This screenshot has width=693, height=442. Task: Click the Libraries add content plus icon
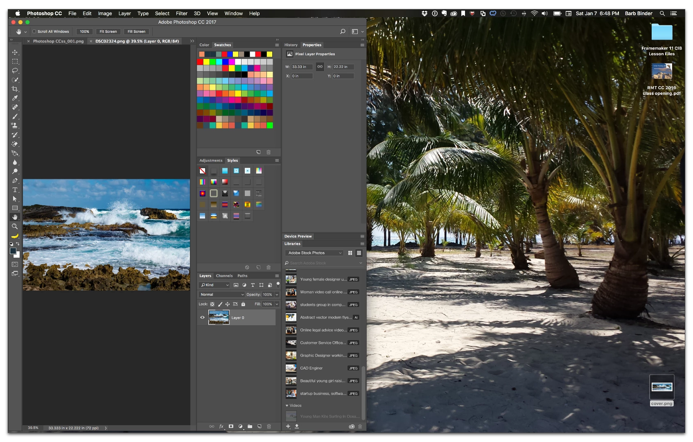click(288, 426)
